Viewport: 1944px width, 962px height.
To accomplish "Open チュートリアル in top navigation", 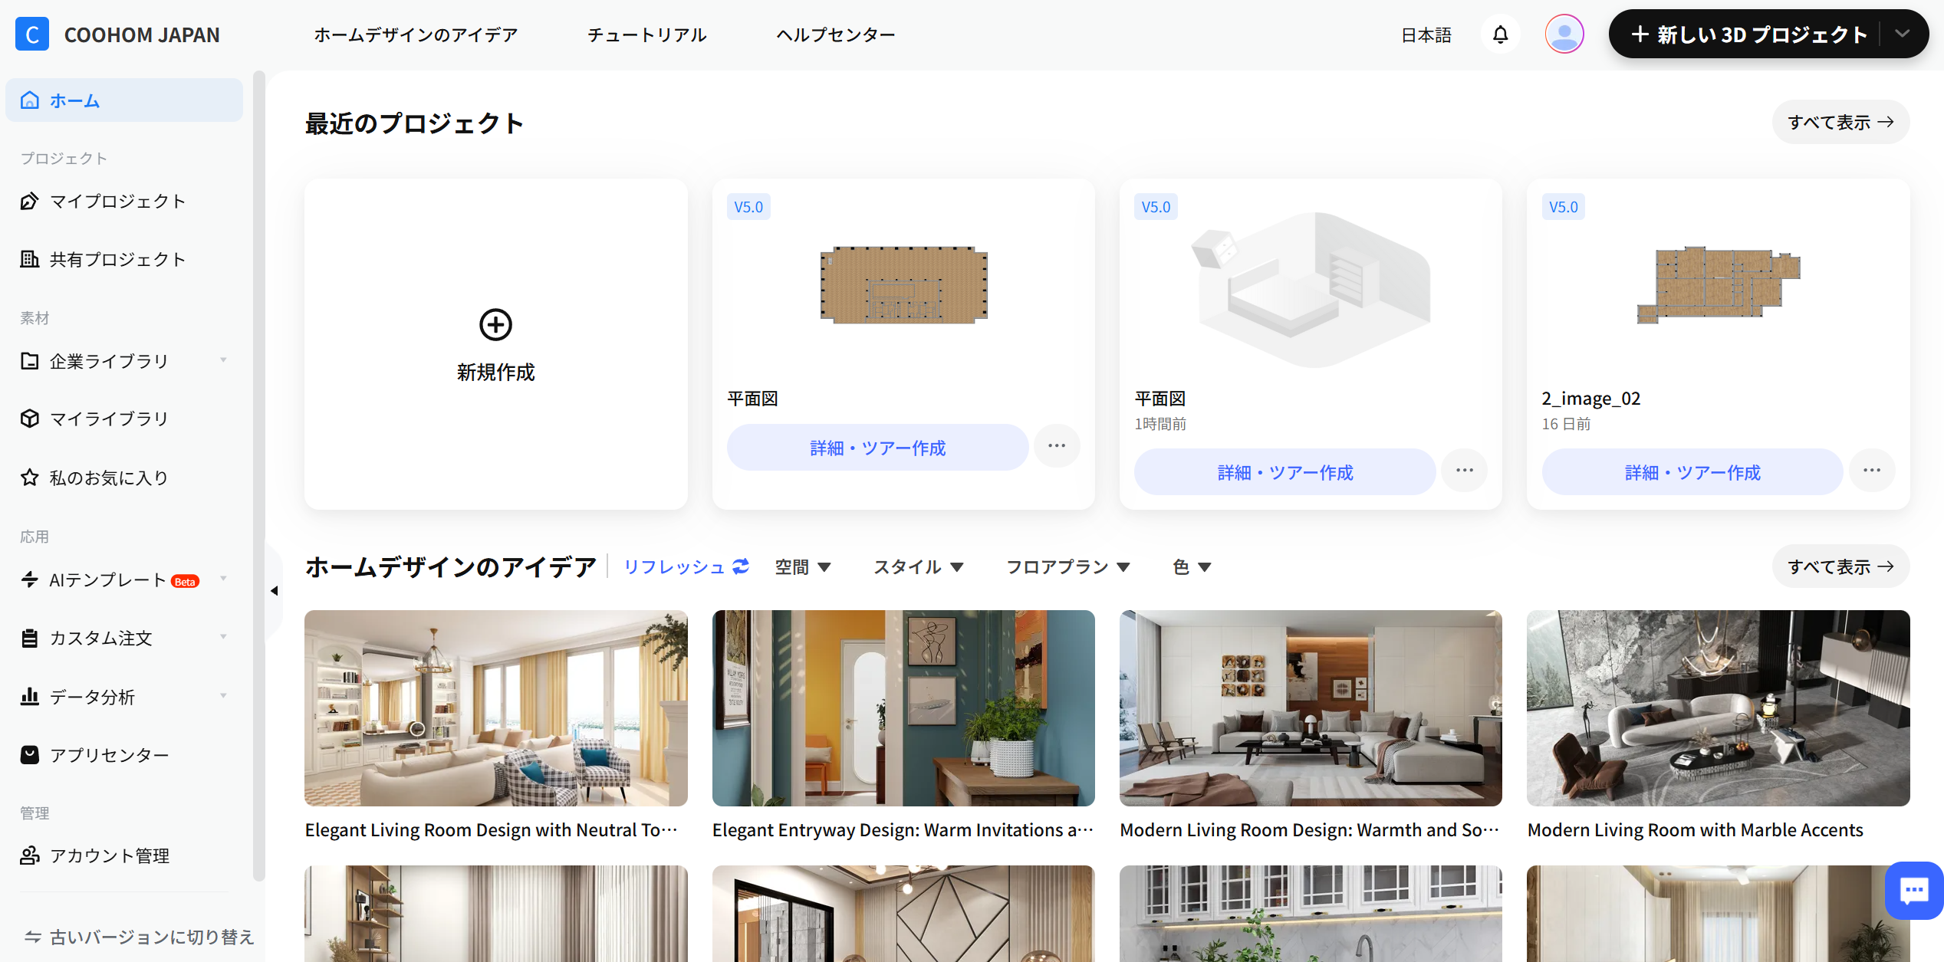I will 646,34.
